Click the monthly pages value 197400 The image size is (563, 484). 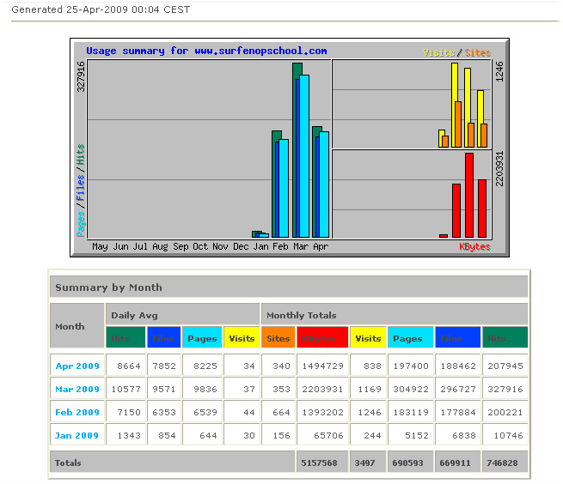[x=411, y=366]
